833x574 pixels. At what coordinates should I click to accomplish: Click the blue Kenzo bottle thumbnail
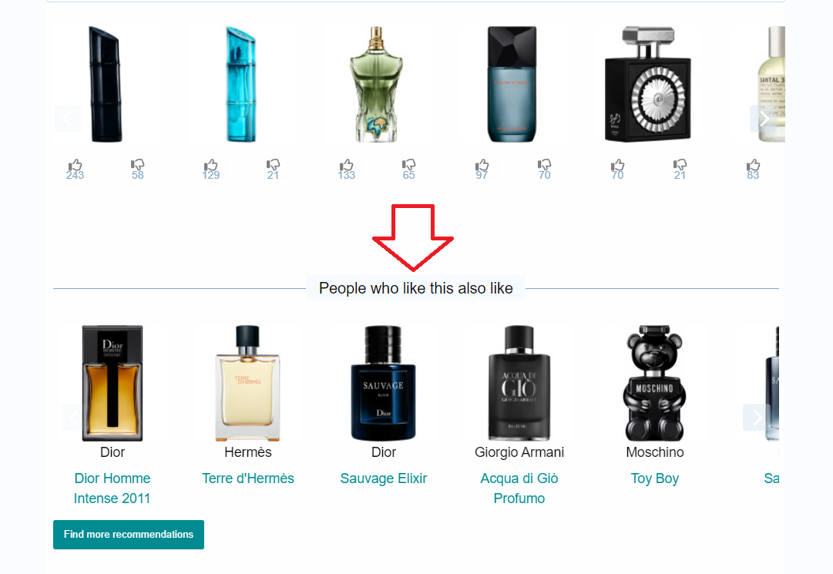240,84
